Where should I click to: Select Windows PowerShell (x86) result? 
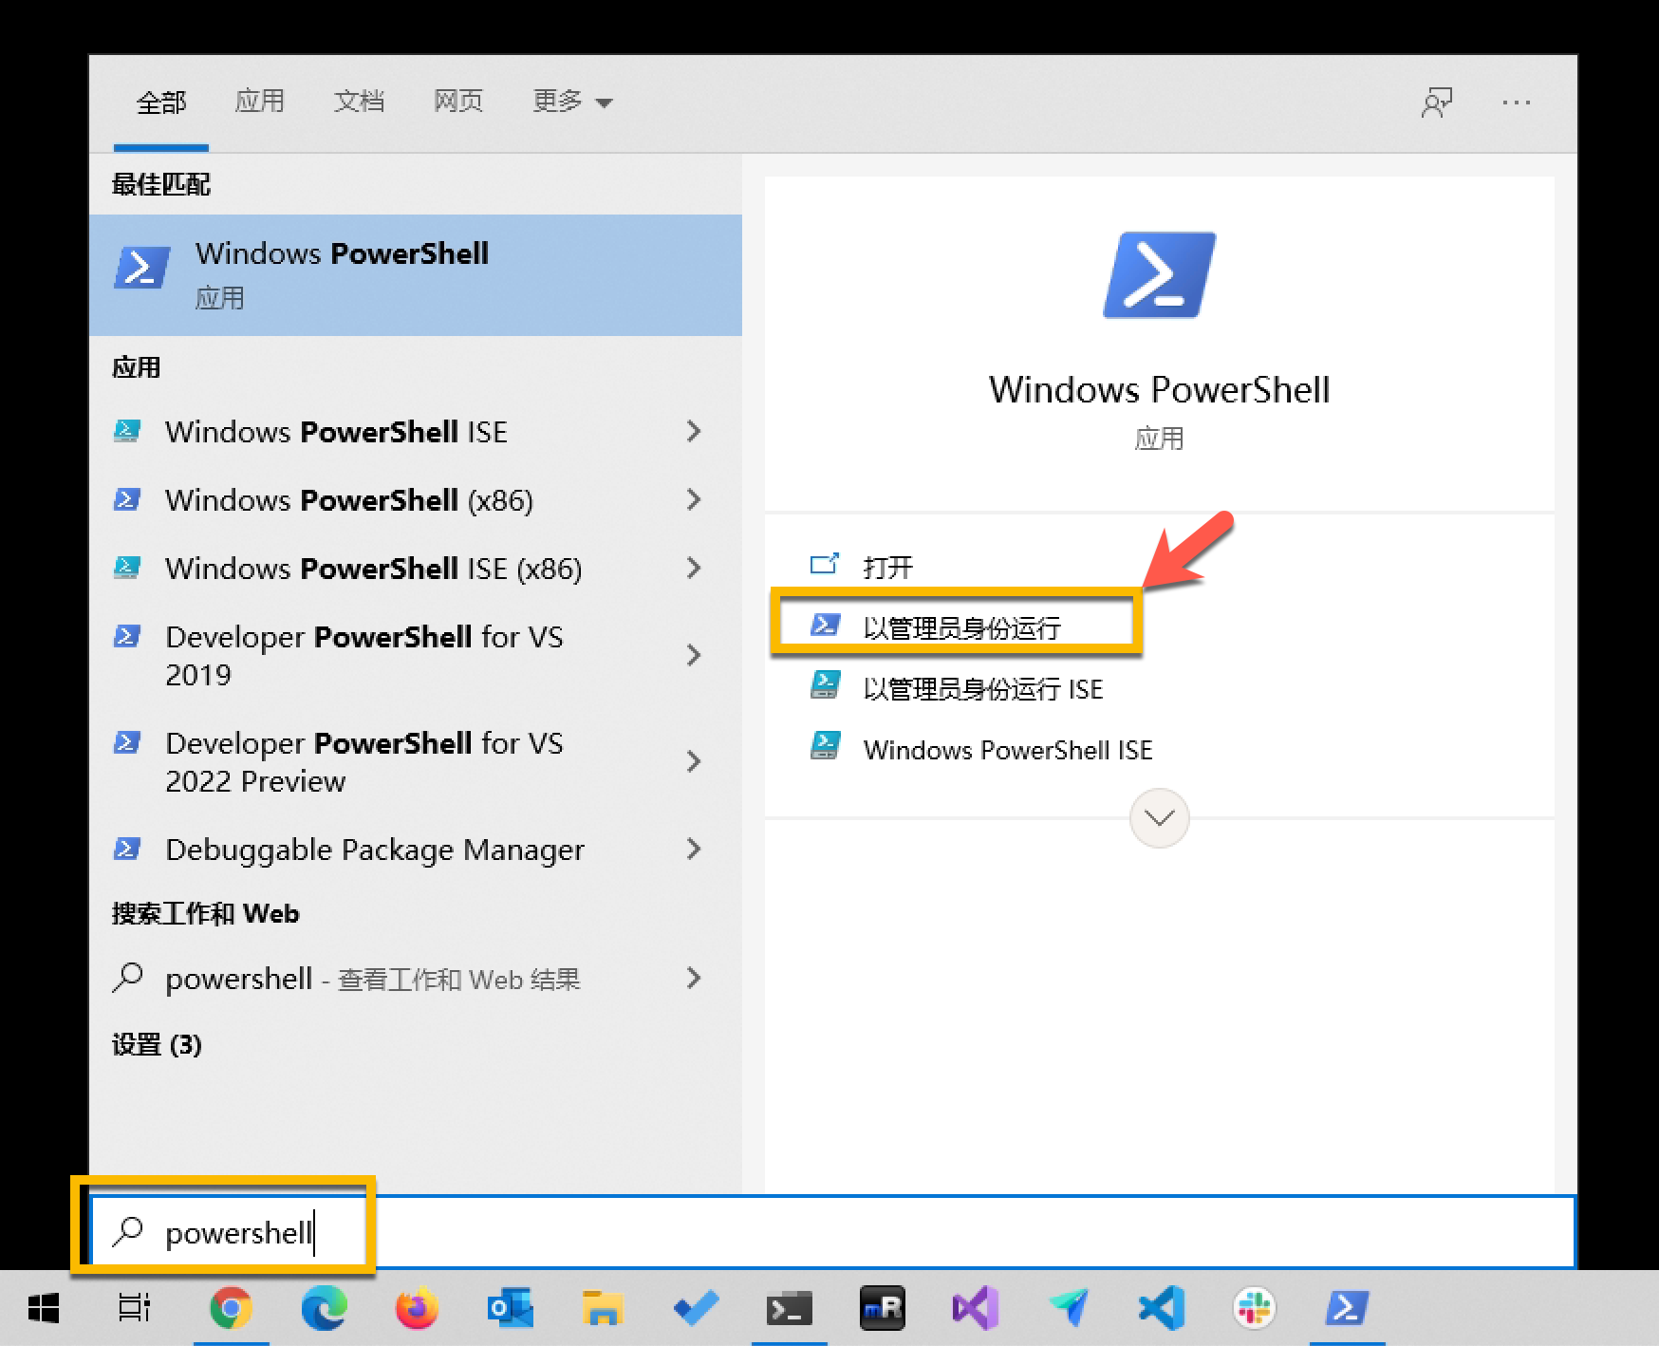click(416, 500)
